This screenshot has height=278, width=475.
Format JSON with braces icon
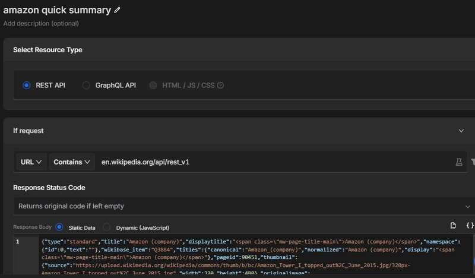(x=470, y=225)
